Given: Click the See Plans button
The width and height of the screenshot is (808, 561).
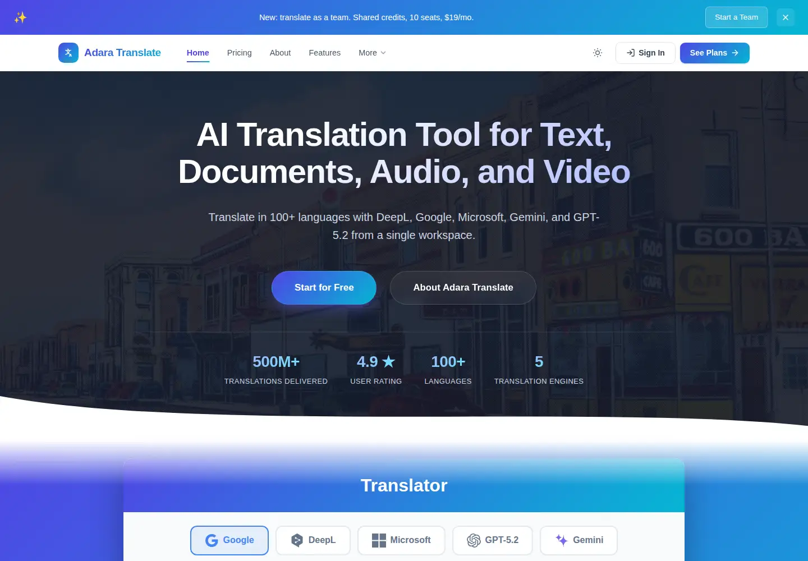Looking at the screenshot, I should point(715,53).
